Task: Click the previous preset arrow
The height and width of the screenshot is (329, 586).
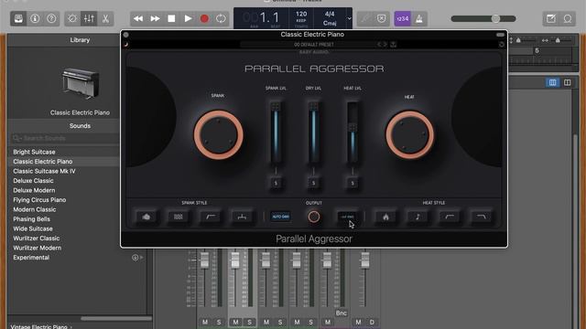Action: [x=379, y=45]
